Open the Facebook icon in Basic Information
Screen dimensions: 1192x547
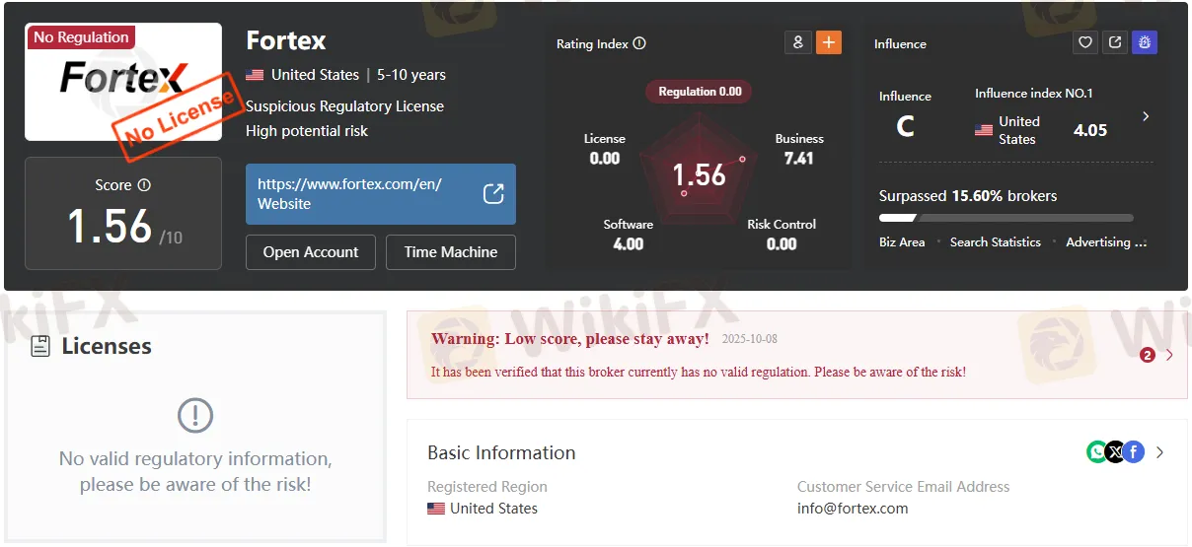[x=1134, y=452]
